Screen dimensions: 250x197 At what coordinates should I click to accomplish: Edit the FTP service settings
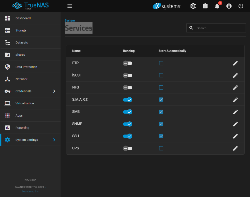tap(235, 63)
